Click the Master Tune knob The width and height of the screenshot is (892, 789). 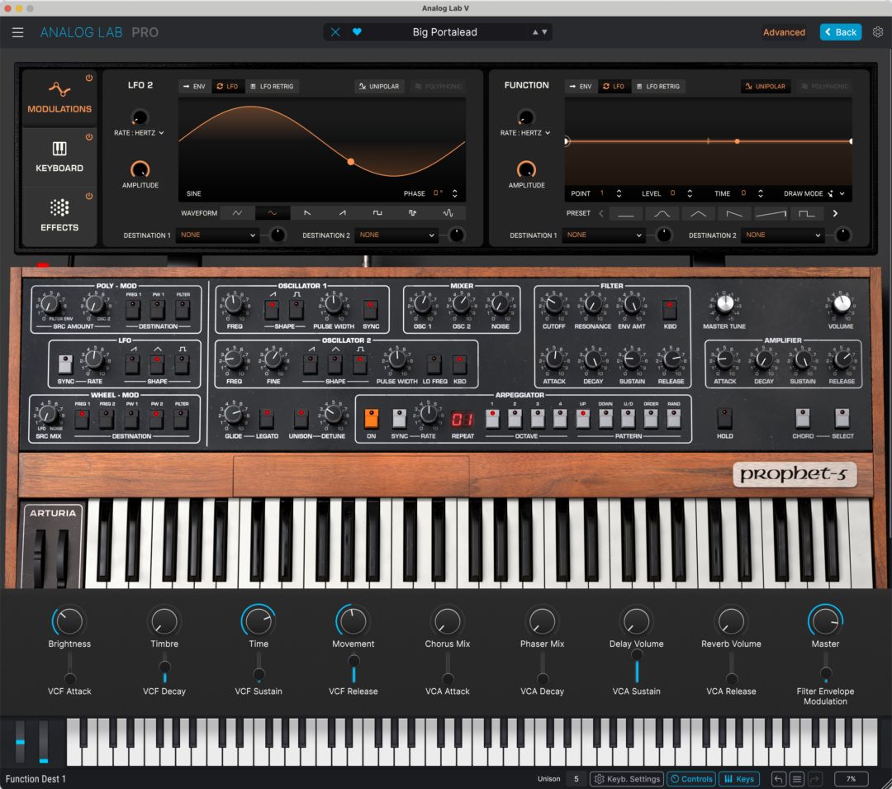pyautogui.click(x=724, y=304)
